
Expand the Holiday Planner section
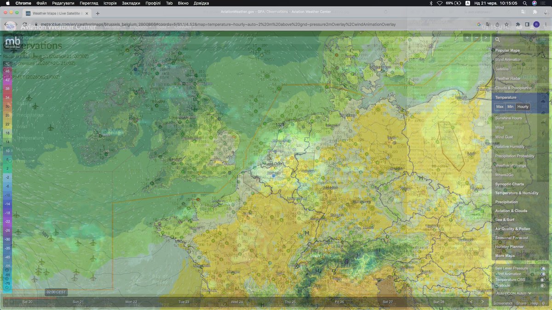tap(509, 247)
